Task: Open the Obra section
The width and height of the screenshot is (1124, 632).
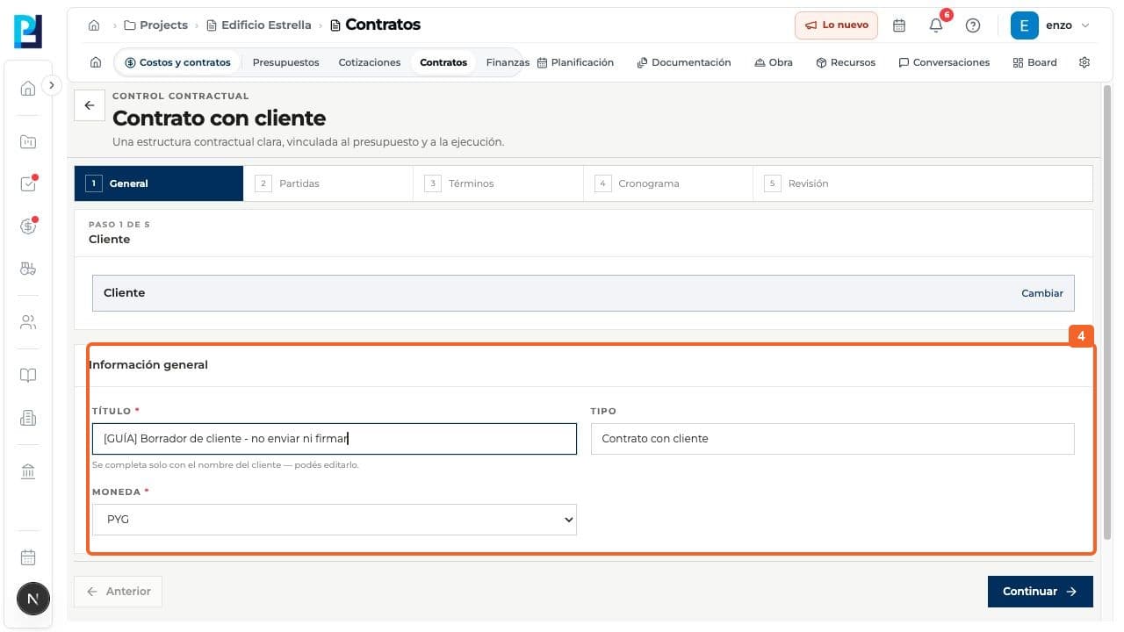Action: tap(774, 62)
